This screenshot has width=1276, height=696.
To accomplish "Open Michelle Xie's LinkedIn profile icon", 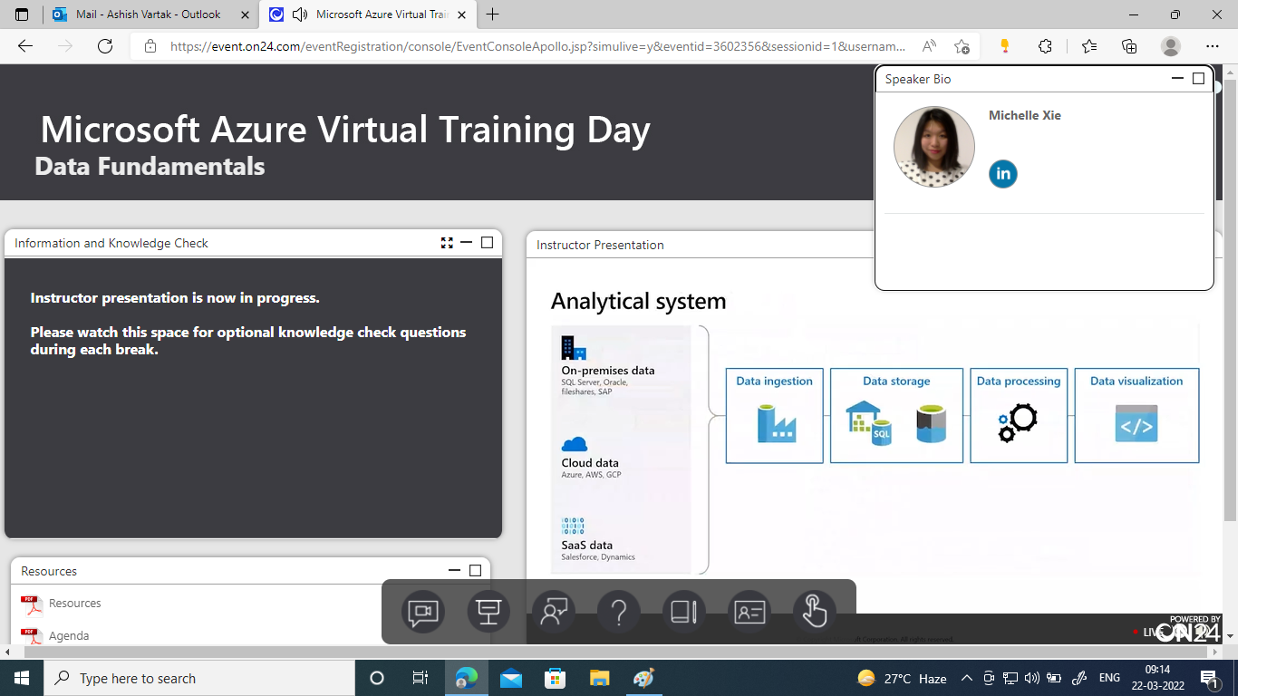I will click(x=1003, y=174).
